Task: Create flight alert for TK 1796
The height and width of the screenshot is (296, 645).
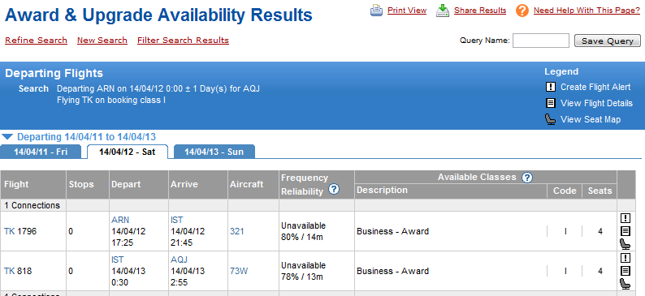Action: point(626,218)
